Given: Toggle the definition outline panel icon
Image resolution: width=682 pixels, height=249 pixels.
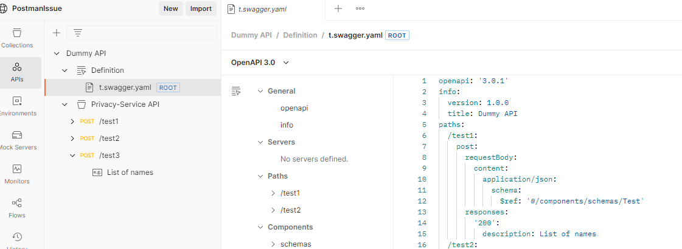Looking at the screenshot, I should (x=236, y=91).
